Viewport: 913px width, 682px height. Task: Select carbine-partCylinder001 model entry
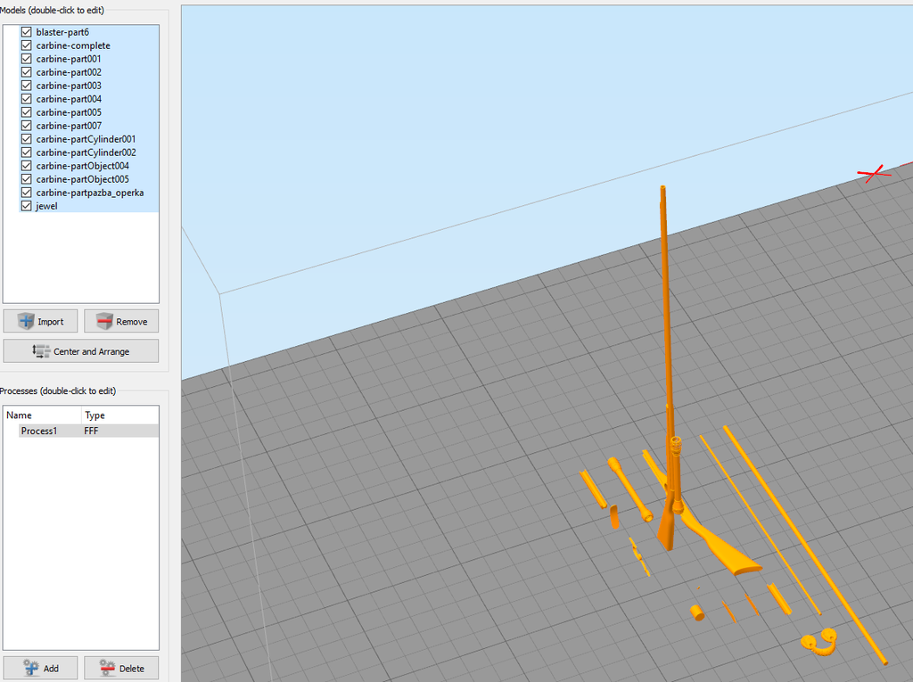pyautogui.click(x=86, y=139)
